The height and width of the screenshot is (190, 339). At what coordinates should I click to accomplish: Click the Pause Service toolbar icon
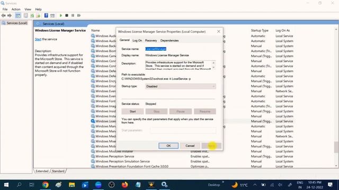73,15
